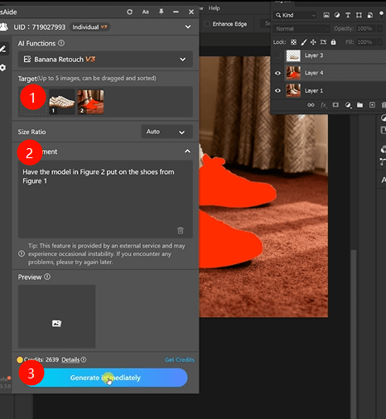Create a new adjustment layer
386x419 pixels.
coord(348,105)
